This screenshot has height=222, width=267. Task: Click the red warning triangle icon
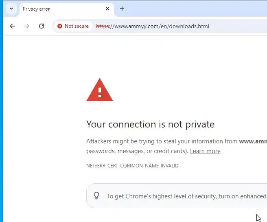pos(100,90)
